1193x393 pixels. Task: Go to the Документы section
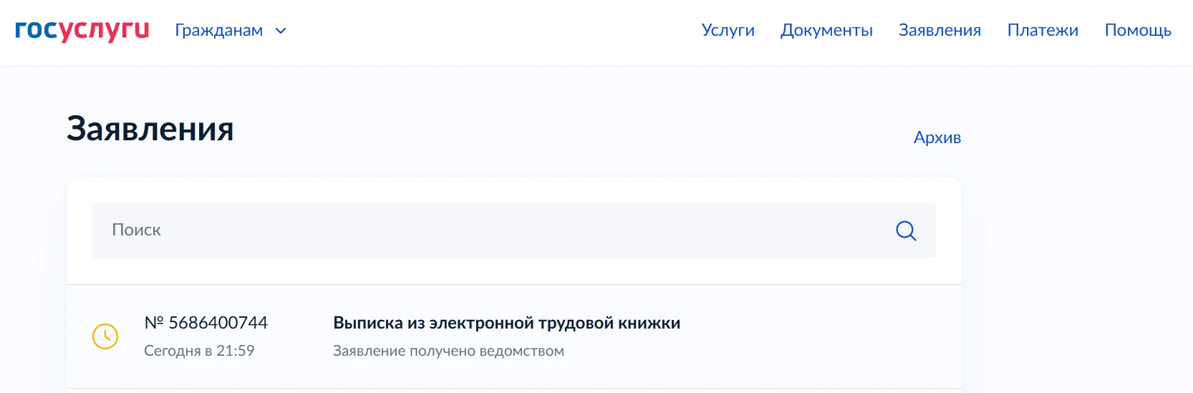click(826, 30)
